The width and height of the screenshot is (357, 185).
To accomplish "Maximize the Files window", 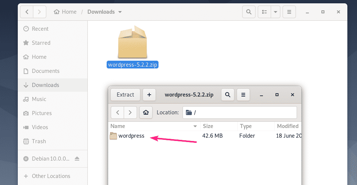I will (323, 12).
